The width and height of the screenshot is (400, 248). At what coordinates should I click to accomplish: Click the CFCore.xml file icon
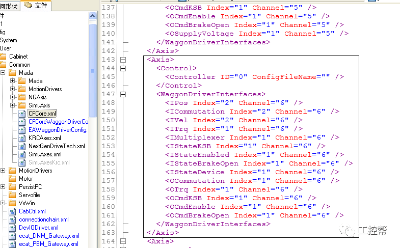pos(22,114)
